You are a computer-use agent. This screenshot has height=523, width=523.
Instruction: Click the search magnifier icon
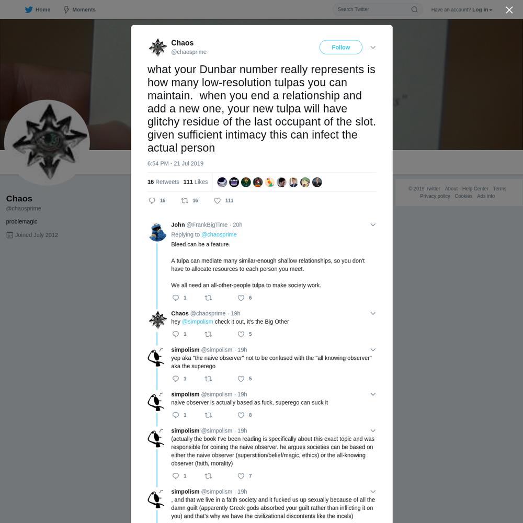click(x=414, y=9)
